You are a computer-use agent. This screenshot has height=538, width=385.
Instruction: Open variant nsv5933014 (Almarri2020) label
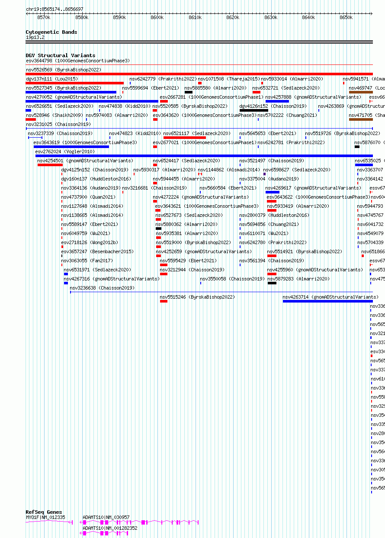pyautogui.click(x=292, y=79)
